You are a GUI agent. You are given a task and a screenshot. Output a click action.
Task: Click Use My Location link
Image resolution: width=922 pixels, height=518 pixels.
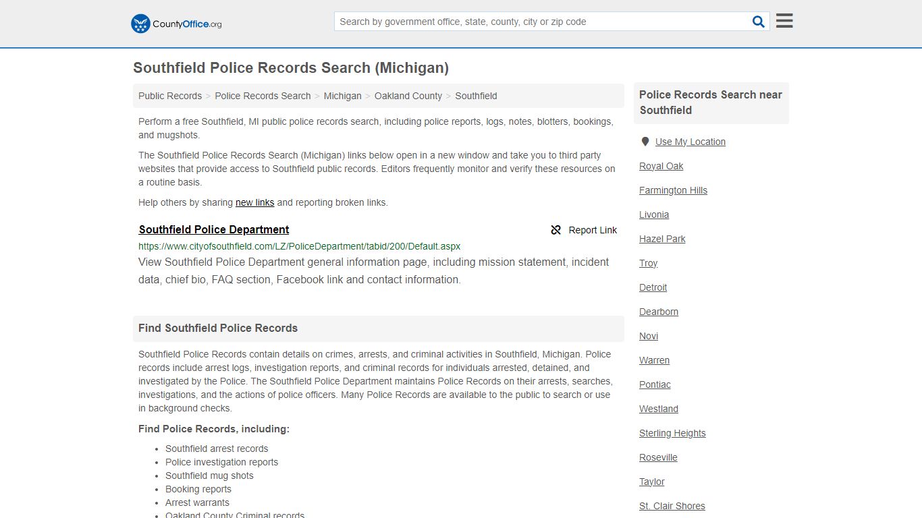[x=690, y=142]
